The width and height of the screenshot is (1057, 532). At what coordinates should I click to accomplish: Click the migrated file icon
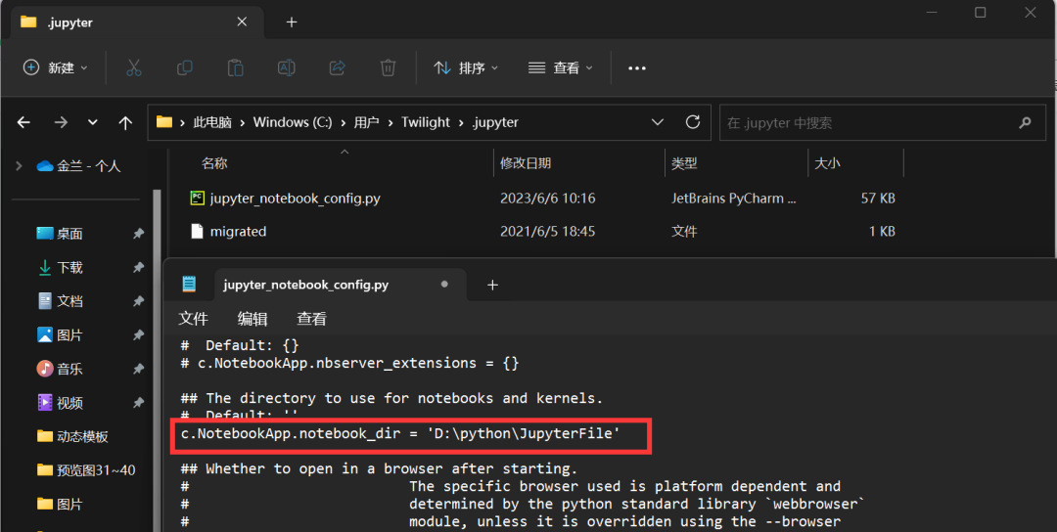point(197,231)
